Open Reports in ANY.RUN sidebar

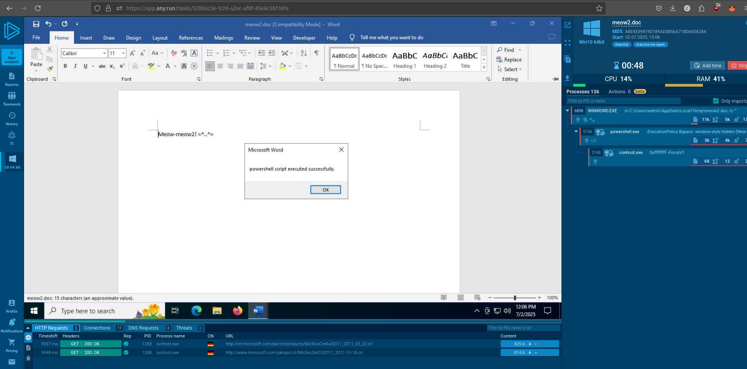click(x=12, y=80)
